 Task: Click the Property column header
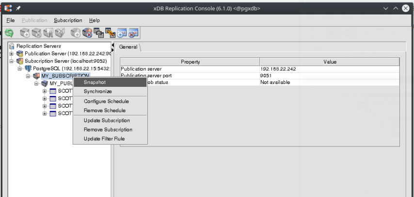[190, 62]
